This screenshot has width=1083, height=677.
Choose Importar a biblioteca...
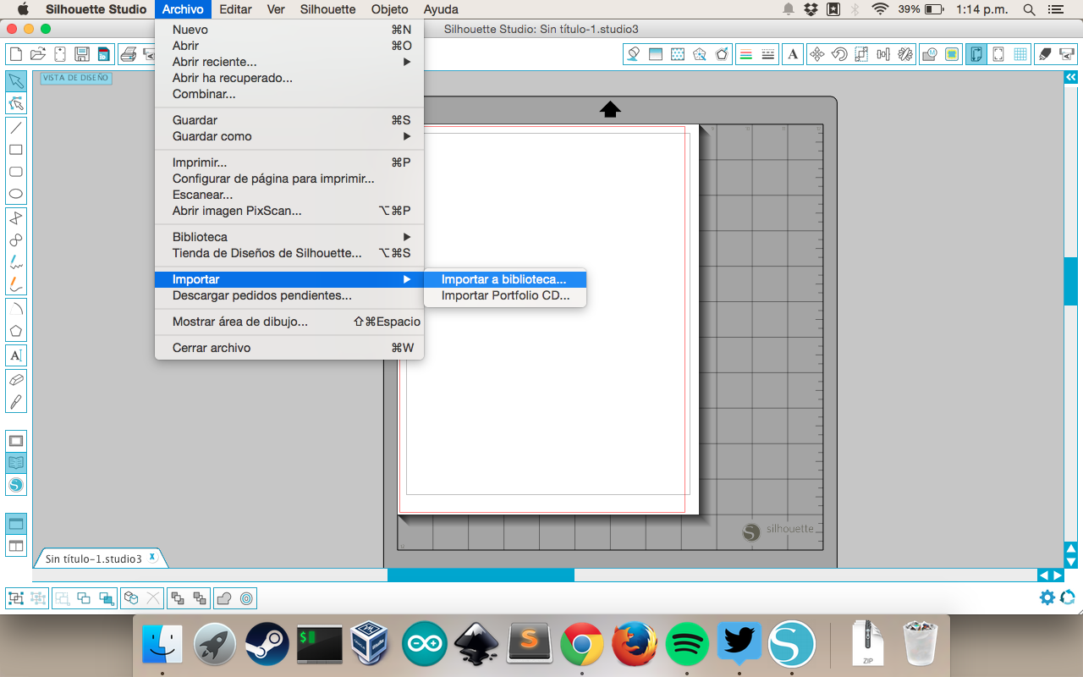[x=505, y=279]
